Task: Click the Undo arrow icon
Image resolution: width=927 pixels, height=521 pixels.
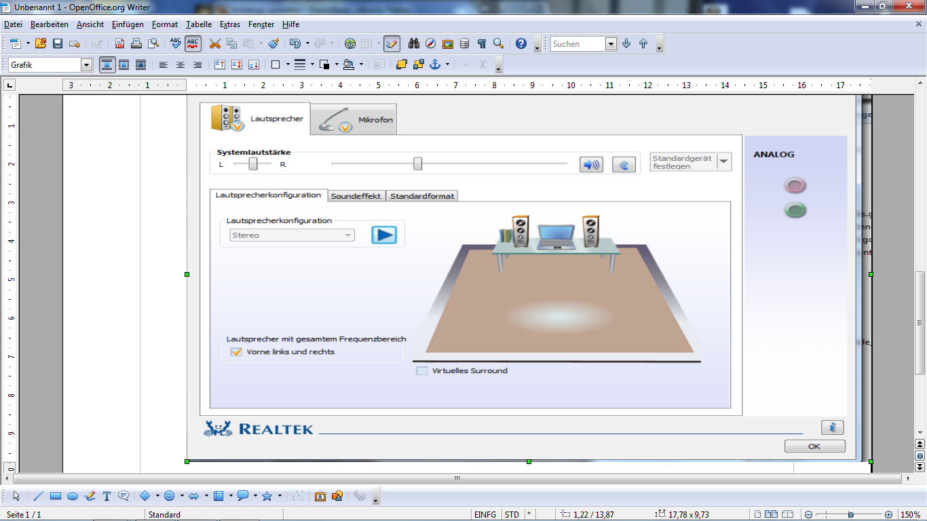Action: point(295,43)
